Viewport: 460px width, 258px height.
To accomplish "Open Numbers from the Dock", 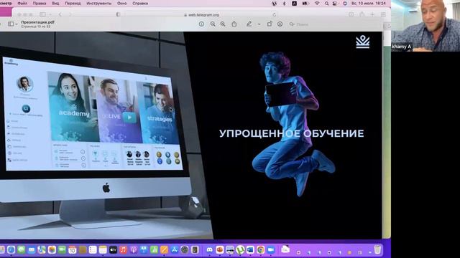I will click(x=154, y=250).
